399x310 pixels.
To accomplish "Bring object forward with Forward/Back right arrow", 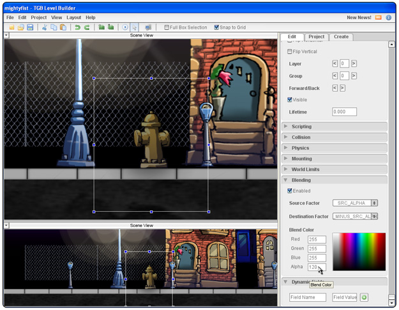I will (x=342, y=88).
